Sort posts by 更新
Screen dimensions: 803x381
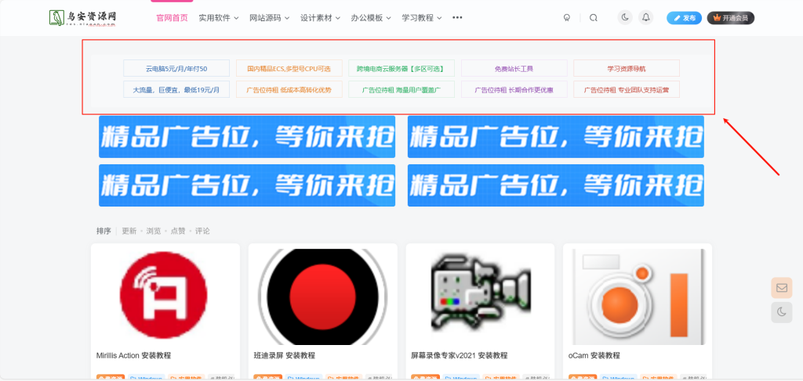point(129,231)
